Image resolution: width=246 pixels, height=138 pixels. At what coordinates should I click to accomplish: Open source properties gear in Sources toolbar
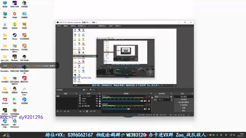coord(87,111)
